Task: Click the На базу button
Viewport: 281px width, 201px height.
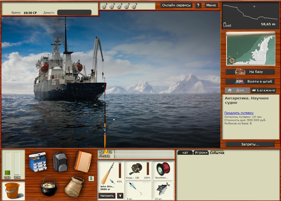Action: coord(250,72)
